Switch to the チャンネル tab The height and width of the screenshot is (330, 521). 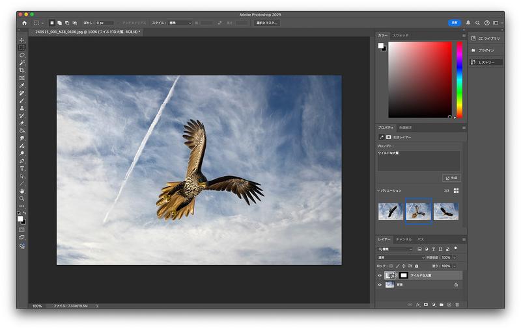click(x=403, y=240)
